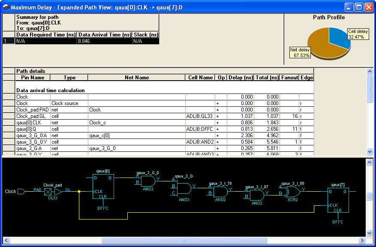Click the path details vertical scroll thumb
Screen dimensions: 376x247
point(370,89)
